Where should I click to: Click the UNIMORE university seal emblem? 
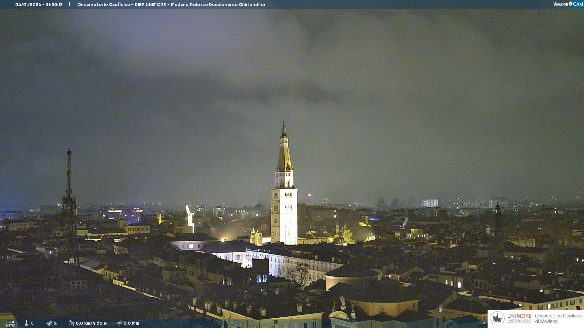point(497,318)
